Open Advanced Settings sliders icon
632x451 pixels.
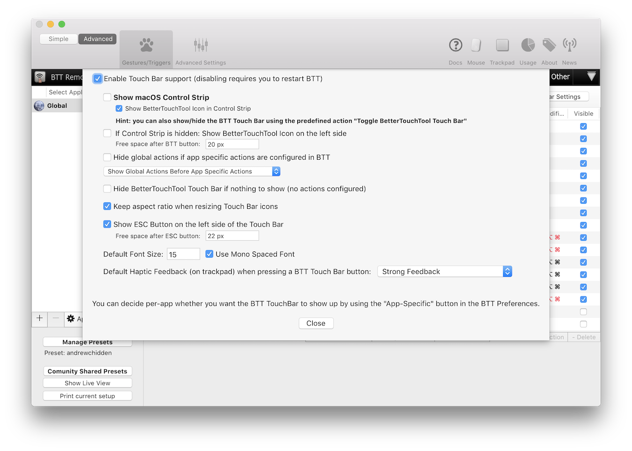pos(201,45)
